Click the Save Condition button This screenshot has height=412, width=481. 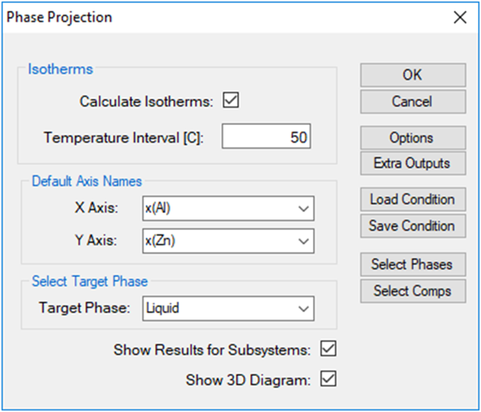413,226
